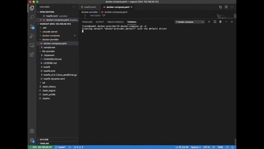Image resolution: width=264 pixels, height=149 pixels.
Task: Click the new terminal plus icon
Action: 209,22
